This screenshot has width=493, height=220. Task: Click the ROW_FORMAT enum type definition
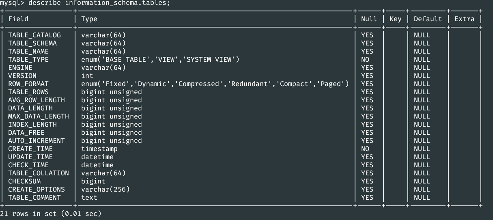point(215,84)
